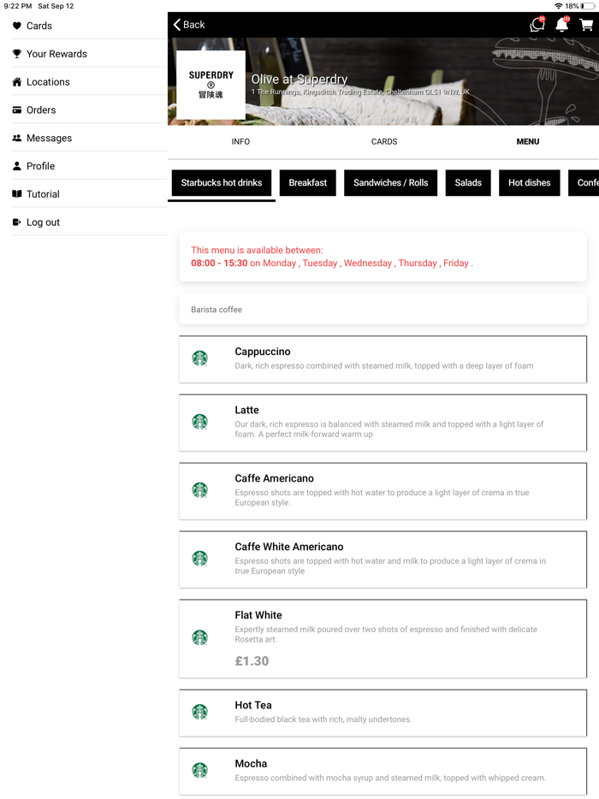Click the Kingsditch Trading Estate address line
This screenshot has width=599, height=799.
(360, 92)
